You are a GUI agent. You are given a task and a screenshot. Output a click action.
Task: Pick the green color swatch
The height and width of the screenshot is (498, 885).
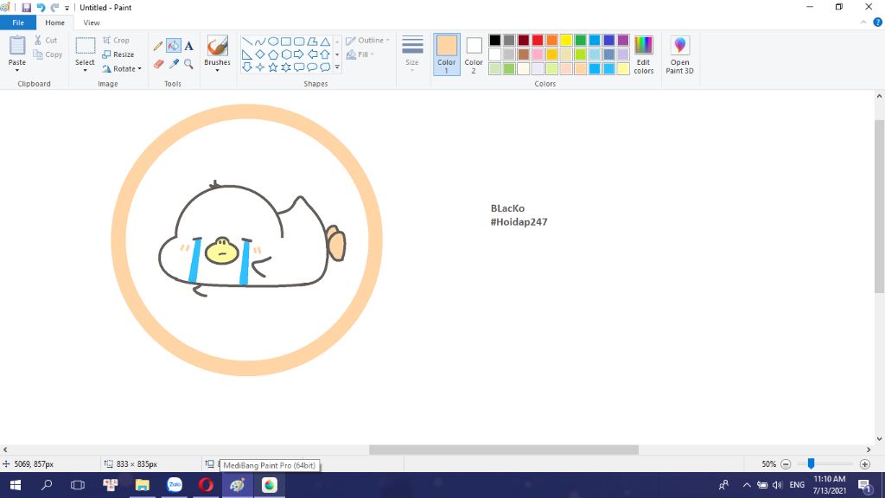pyautogui.click(x=580, y=40)
